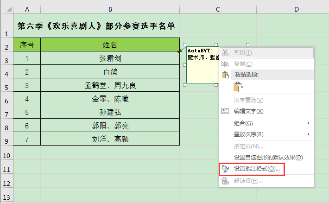Open the 组合(G) submenu
The height and width of the screenshot is (203, 329).
pos(266,123)
